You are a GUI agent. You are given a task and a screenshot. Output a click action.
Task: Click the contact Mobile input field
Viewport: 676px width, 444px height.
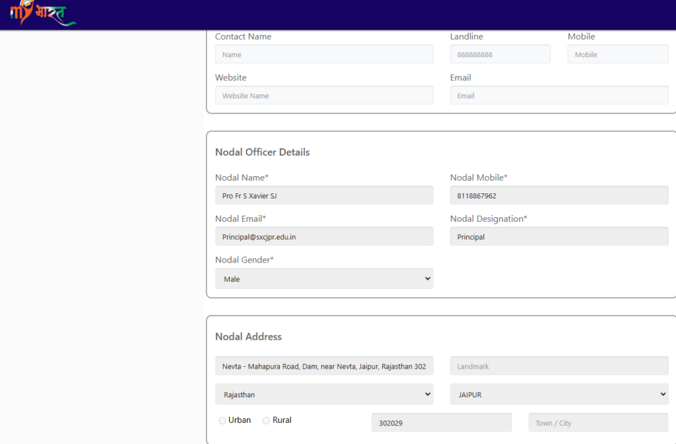click(x=618, y=54)
